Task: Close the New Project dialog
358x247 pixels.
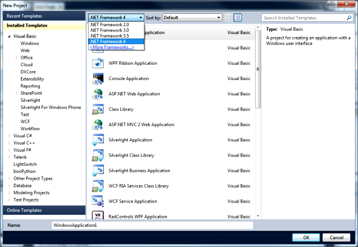Action: (x=346, y=3)
